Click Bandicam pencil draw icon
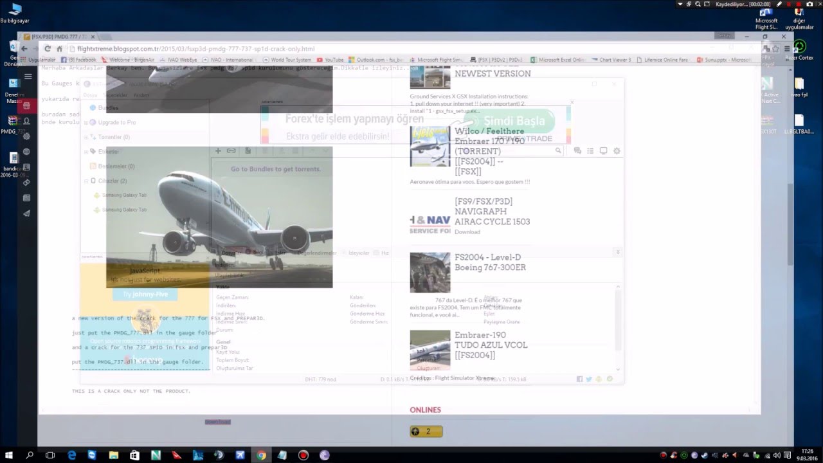Image resolution: width=823 pixels, height=463 pixels. (x=779, y=4)
